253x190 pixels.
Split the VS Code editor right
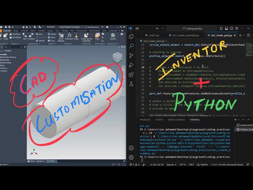coord(249,35)
